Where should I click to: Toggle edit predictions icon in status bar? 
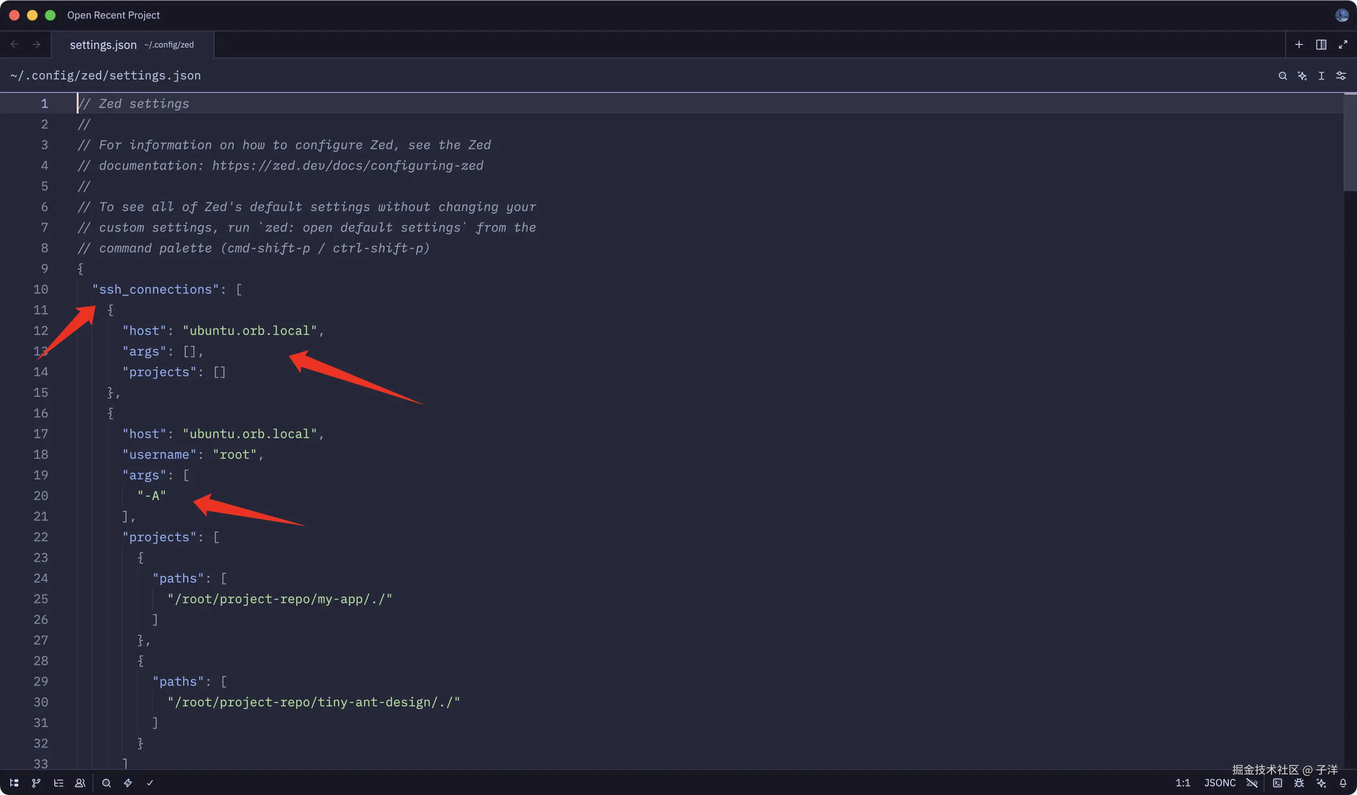coord(1252,782)
